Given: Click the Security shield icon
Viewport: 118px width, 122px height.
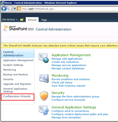Looking at the screenshot, I should 44,96.
